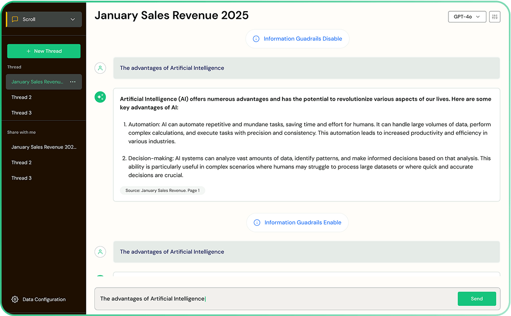Click the Source: January Sales Revenue citation
This screenshot has height=316, width=511.
(162, 190)
